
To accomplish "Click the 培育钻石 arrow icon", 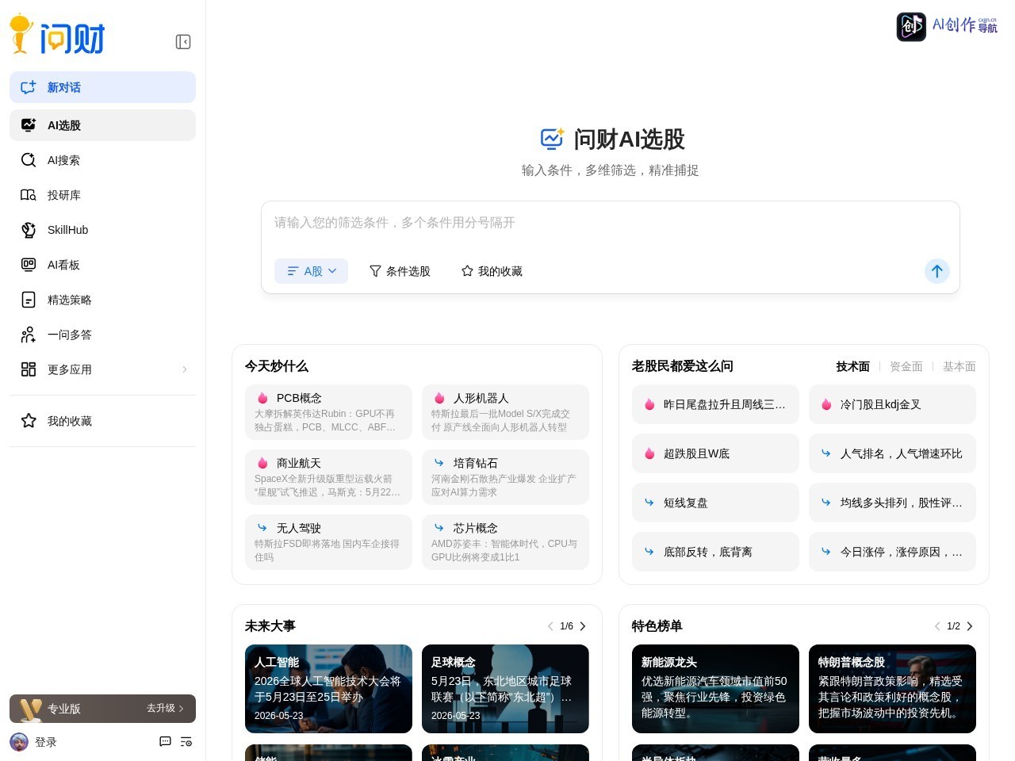I will tap(439, 462).
